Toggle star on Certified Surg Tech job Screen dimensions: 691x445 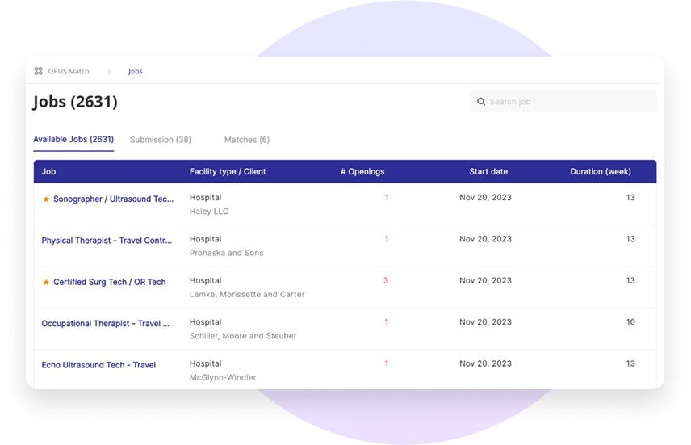pyautogui.click(x=46, y=282)
